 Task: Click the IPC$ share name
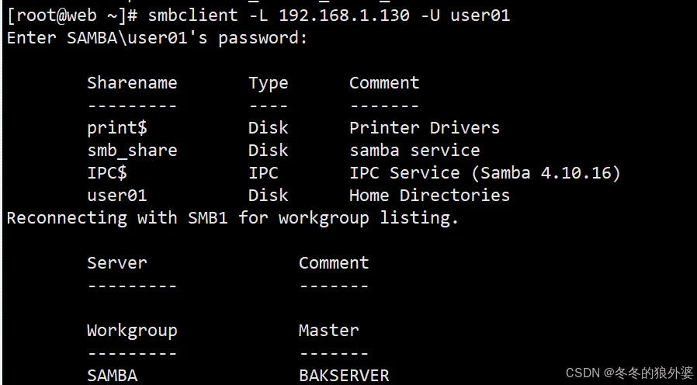pyautogui.click(x=107, y=173)
